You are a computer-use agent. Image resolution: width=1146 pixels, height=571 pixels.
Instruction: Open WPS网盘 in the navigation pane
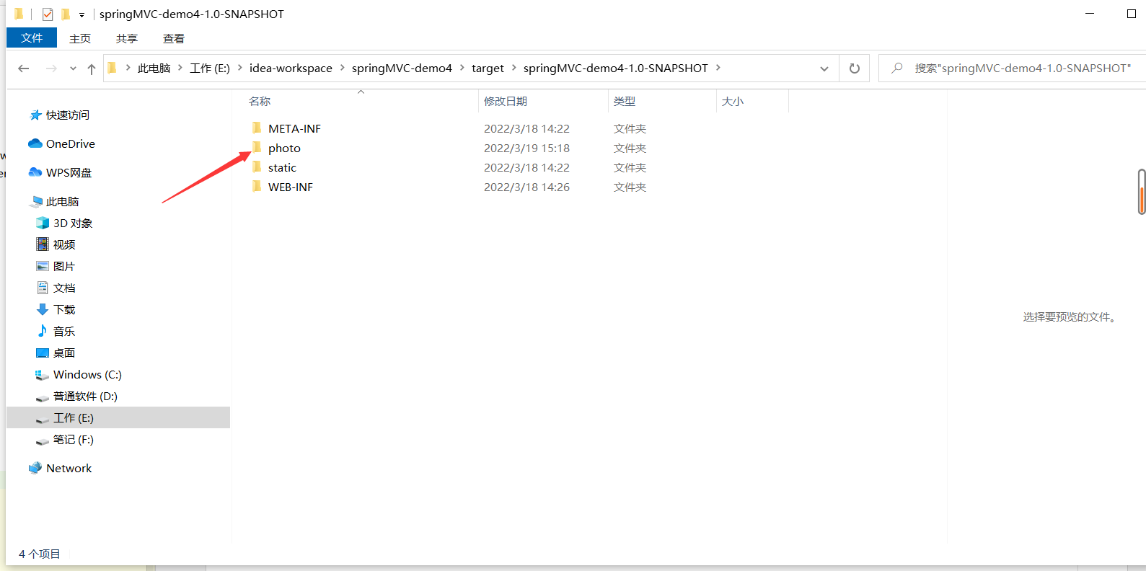(69, 172)
